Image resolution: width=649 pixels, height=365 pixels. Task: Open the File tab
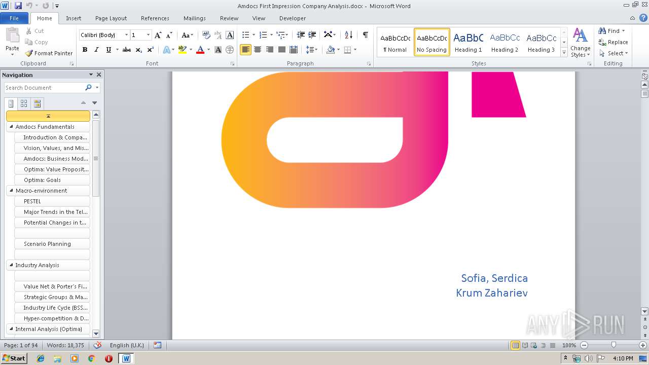(14, 18)
